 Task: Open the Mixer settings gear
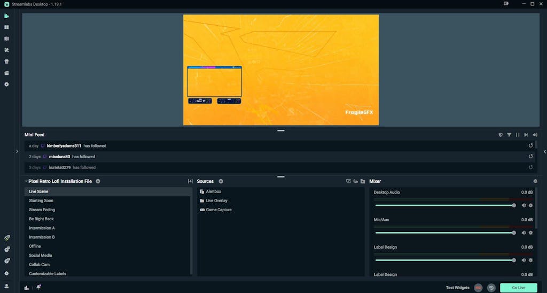click(535, 181)
